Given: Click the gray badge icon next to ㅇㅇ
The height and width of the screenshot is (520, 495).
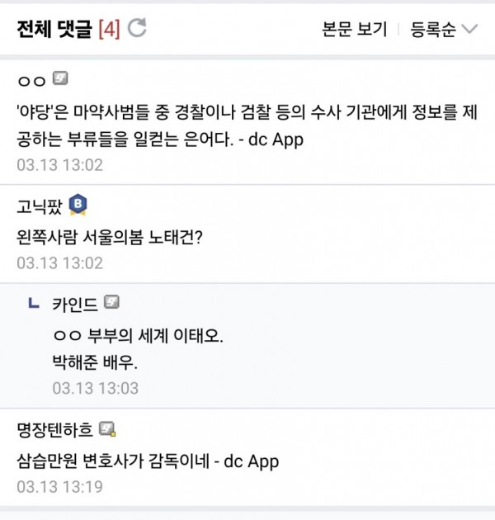Looking at the screenshot, I should point(60,78).
